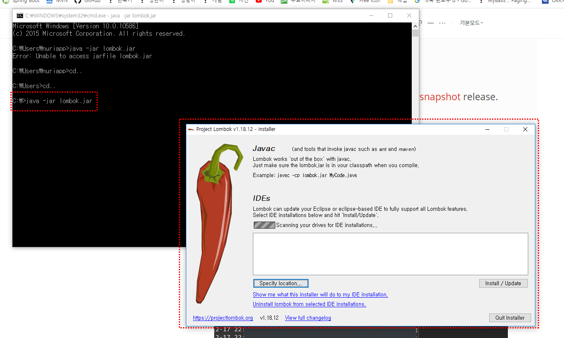Maximize the cmd.exe console window
This screenshot has width=564, height=338.
(x=390, y=15)
